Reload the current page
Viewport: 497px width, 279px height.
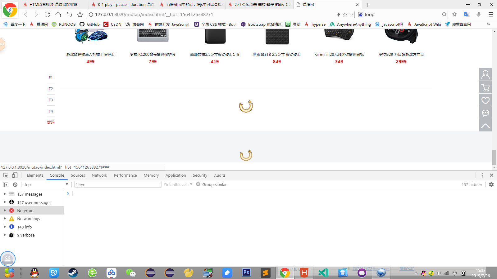(x=47, y=15)
